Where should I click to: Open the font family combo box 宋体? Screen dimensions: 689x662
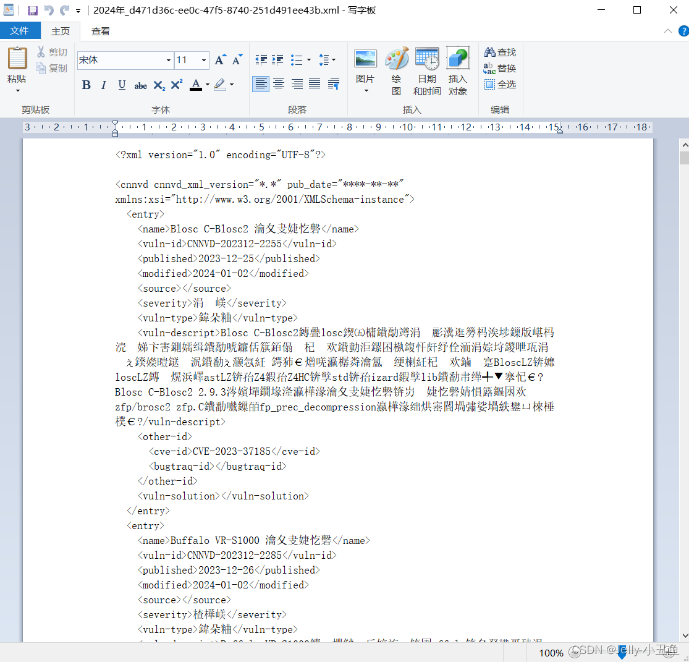(125, 60)
